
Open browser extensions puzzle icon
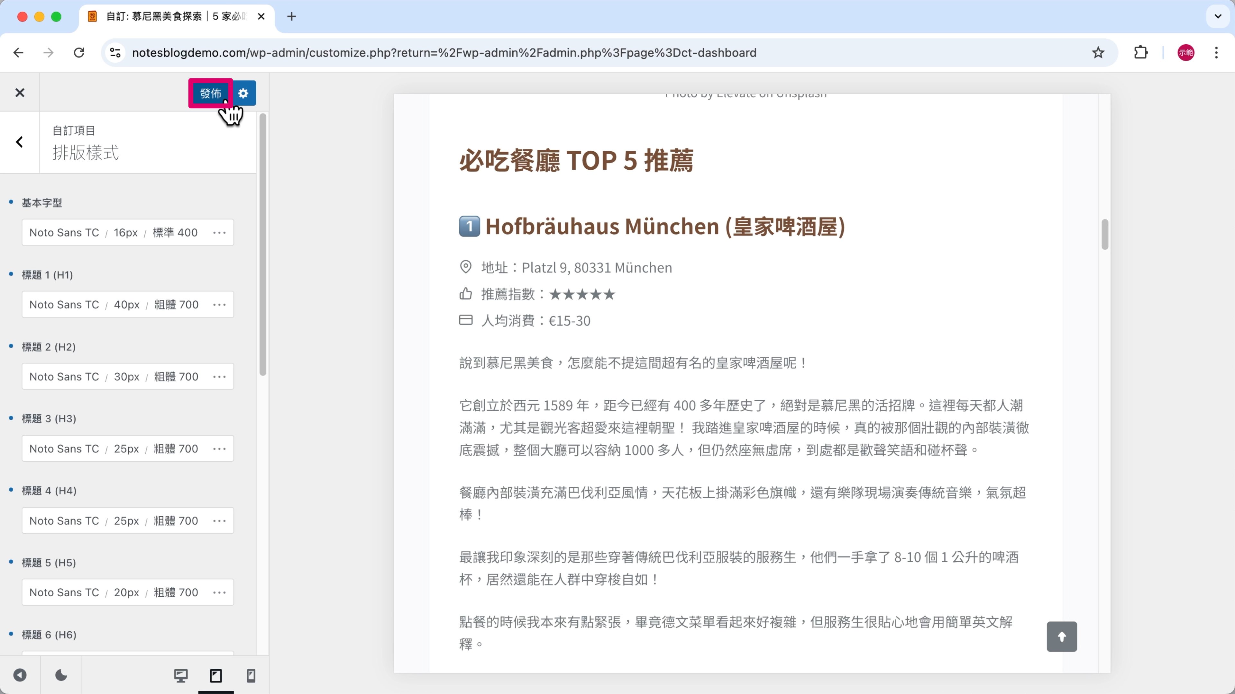point(1141,53)
